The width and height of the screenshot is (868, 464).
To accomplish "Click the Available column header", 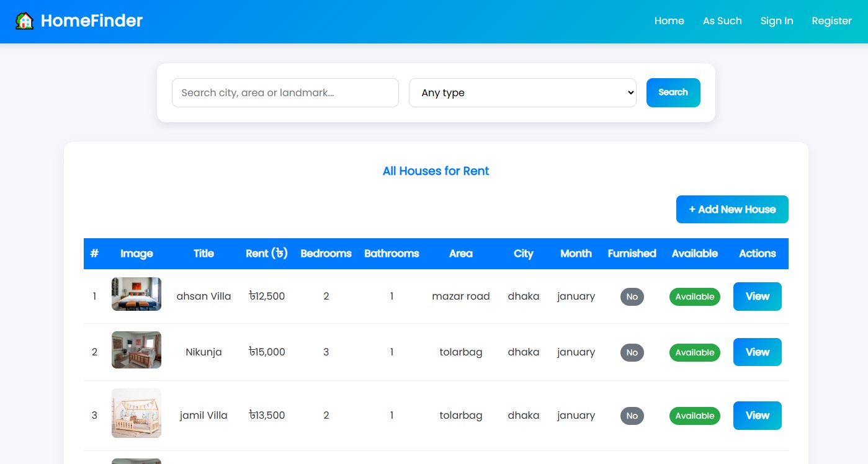I will point(695,253).
